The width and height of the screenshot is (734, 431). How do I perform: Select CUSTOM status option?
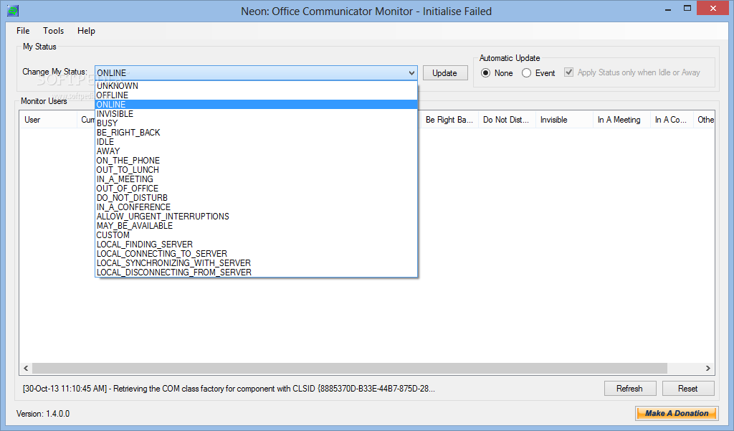[256, 235]
